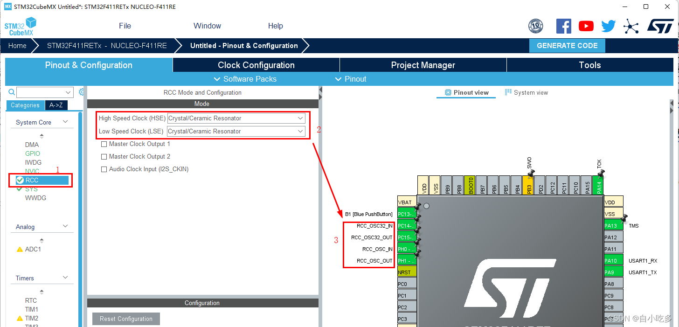The width and height of the screenshot is (679, 327).
Task: Click the Reset Configuration button
Action: pyautogui.click(x=126, y=319)
